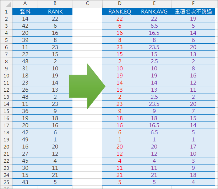Select column B header
Screen dimensions: 218x189
pyautogui.click(x=55, y=4)
